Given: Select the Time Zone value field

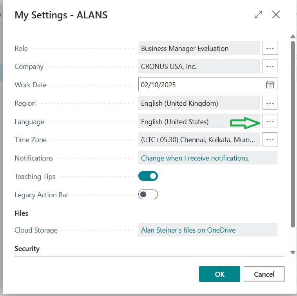Looking at the screenshot, I should point(199,140).
